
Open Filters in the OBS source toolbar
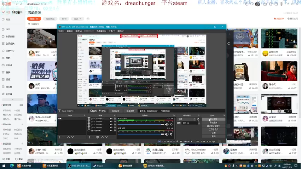coord(102,111)
